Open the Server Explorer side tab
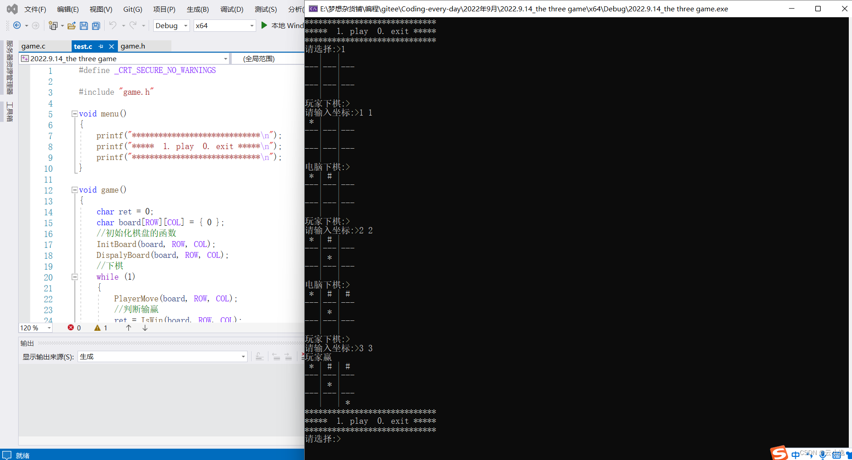Image resolution: width=852 pixels, height=460 pixels. (x=10, y=68)
